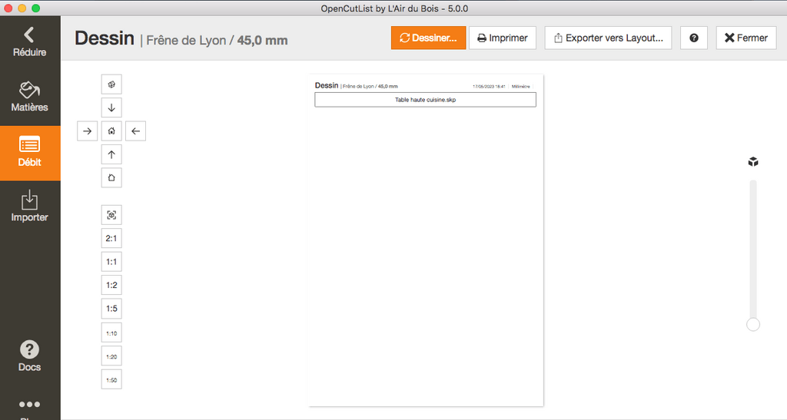787x420 pixels.
Task: Click the left arrow view button
Action: [x=135, y=131]
